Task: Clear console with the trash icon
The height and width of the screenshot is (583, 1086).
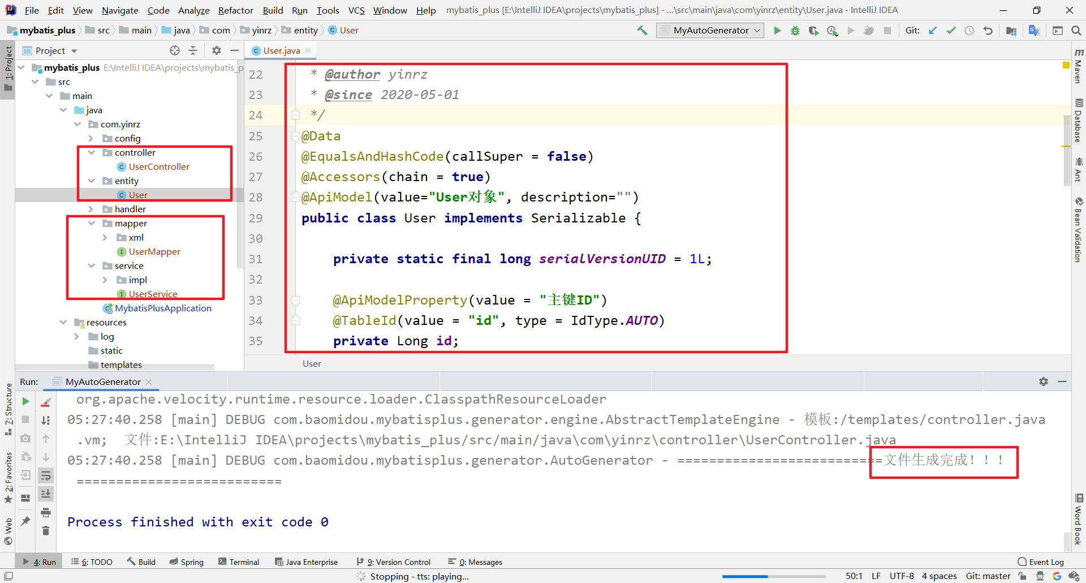Action: click(x=46, y=531)
